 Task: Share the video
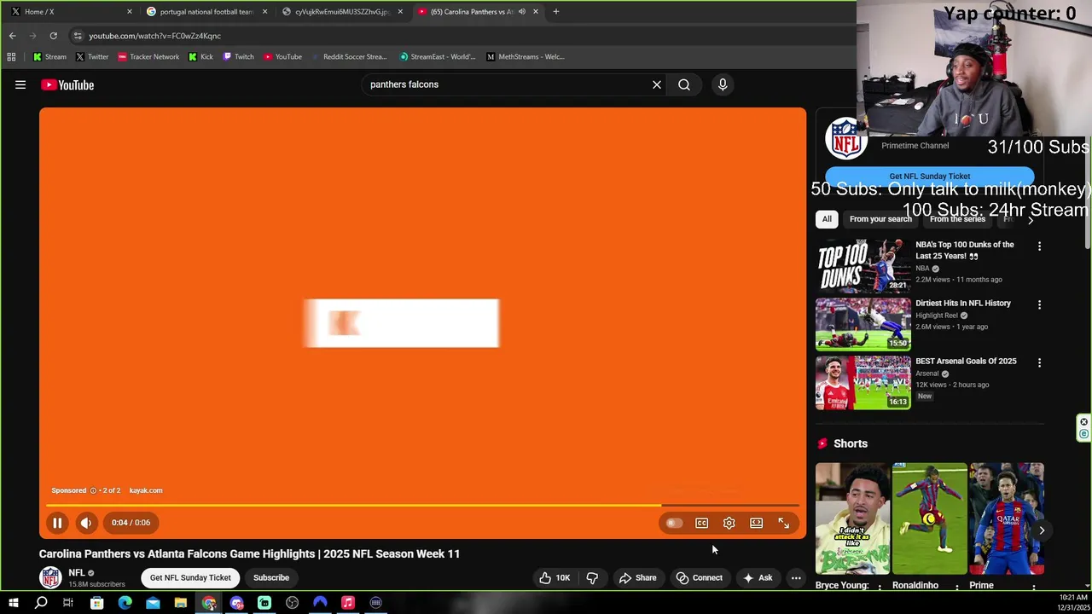pos(637,577)
